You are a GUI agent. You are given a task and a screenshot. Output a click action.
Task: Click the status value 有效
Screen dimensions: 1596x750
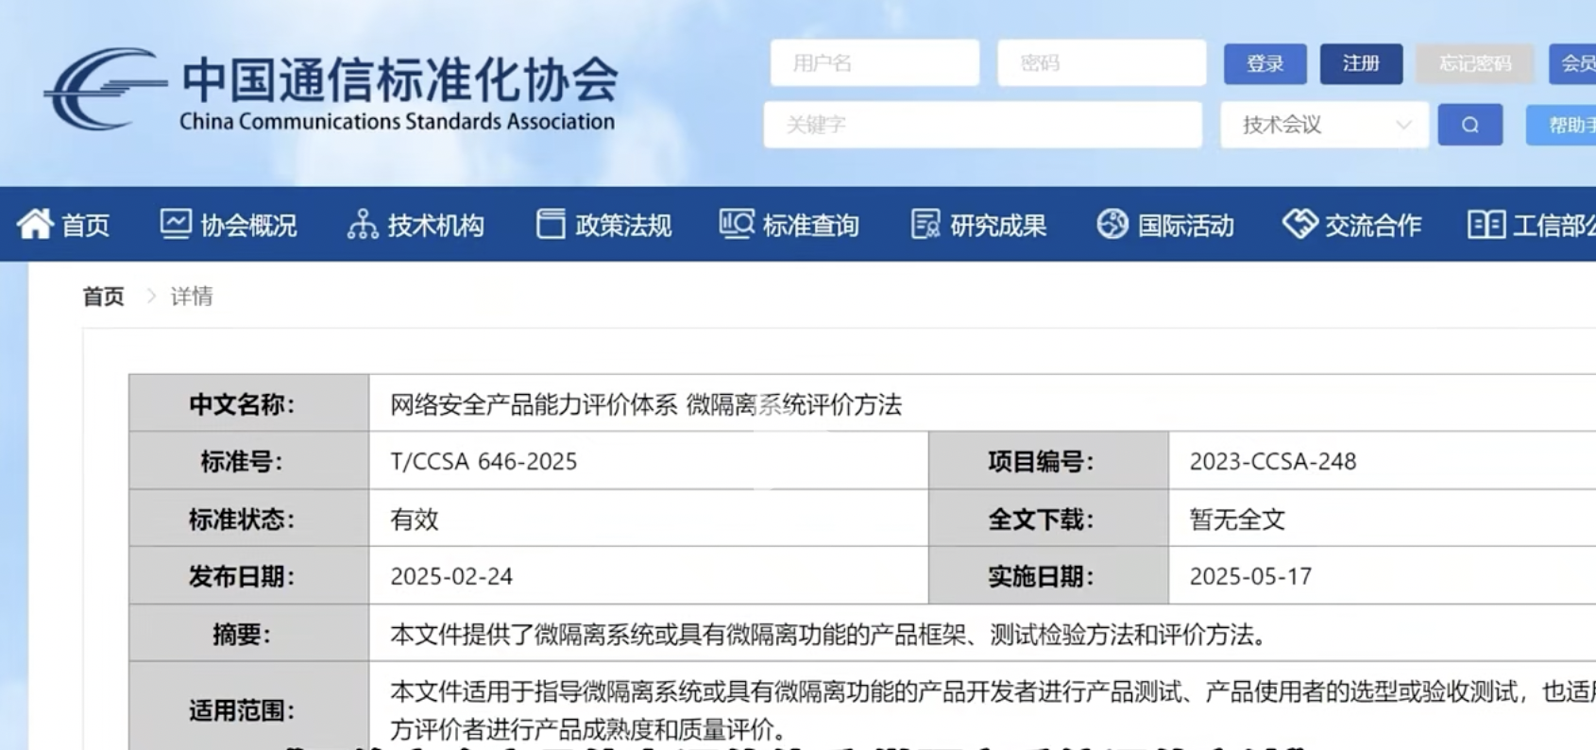click(x=415, y=520)
